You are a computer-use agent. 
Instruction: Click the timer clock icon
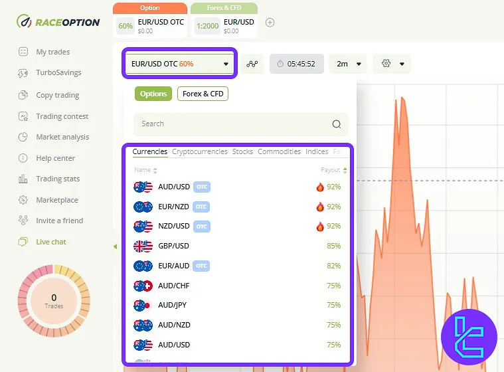(x=280, y=64)
